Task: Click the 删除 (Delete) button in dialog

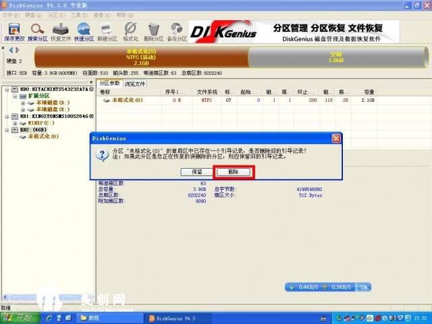Action: coord(232,172)
